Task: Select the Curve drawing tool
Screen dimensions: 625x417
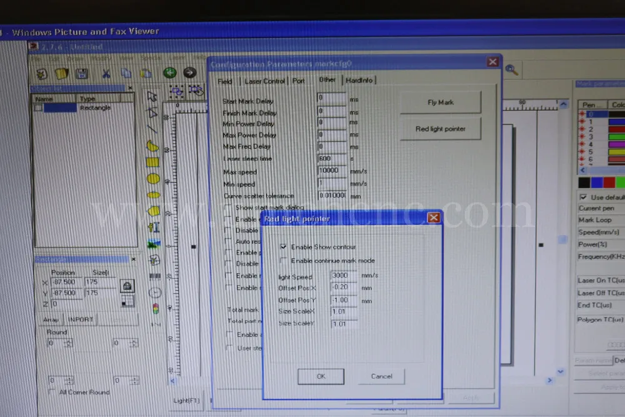Action: coord(152,146)
